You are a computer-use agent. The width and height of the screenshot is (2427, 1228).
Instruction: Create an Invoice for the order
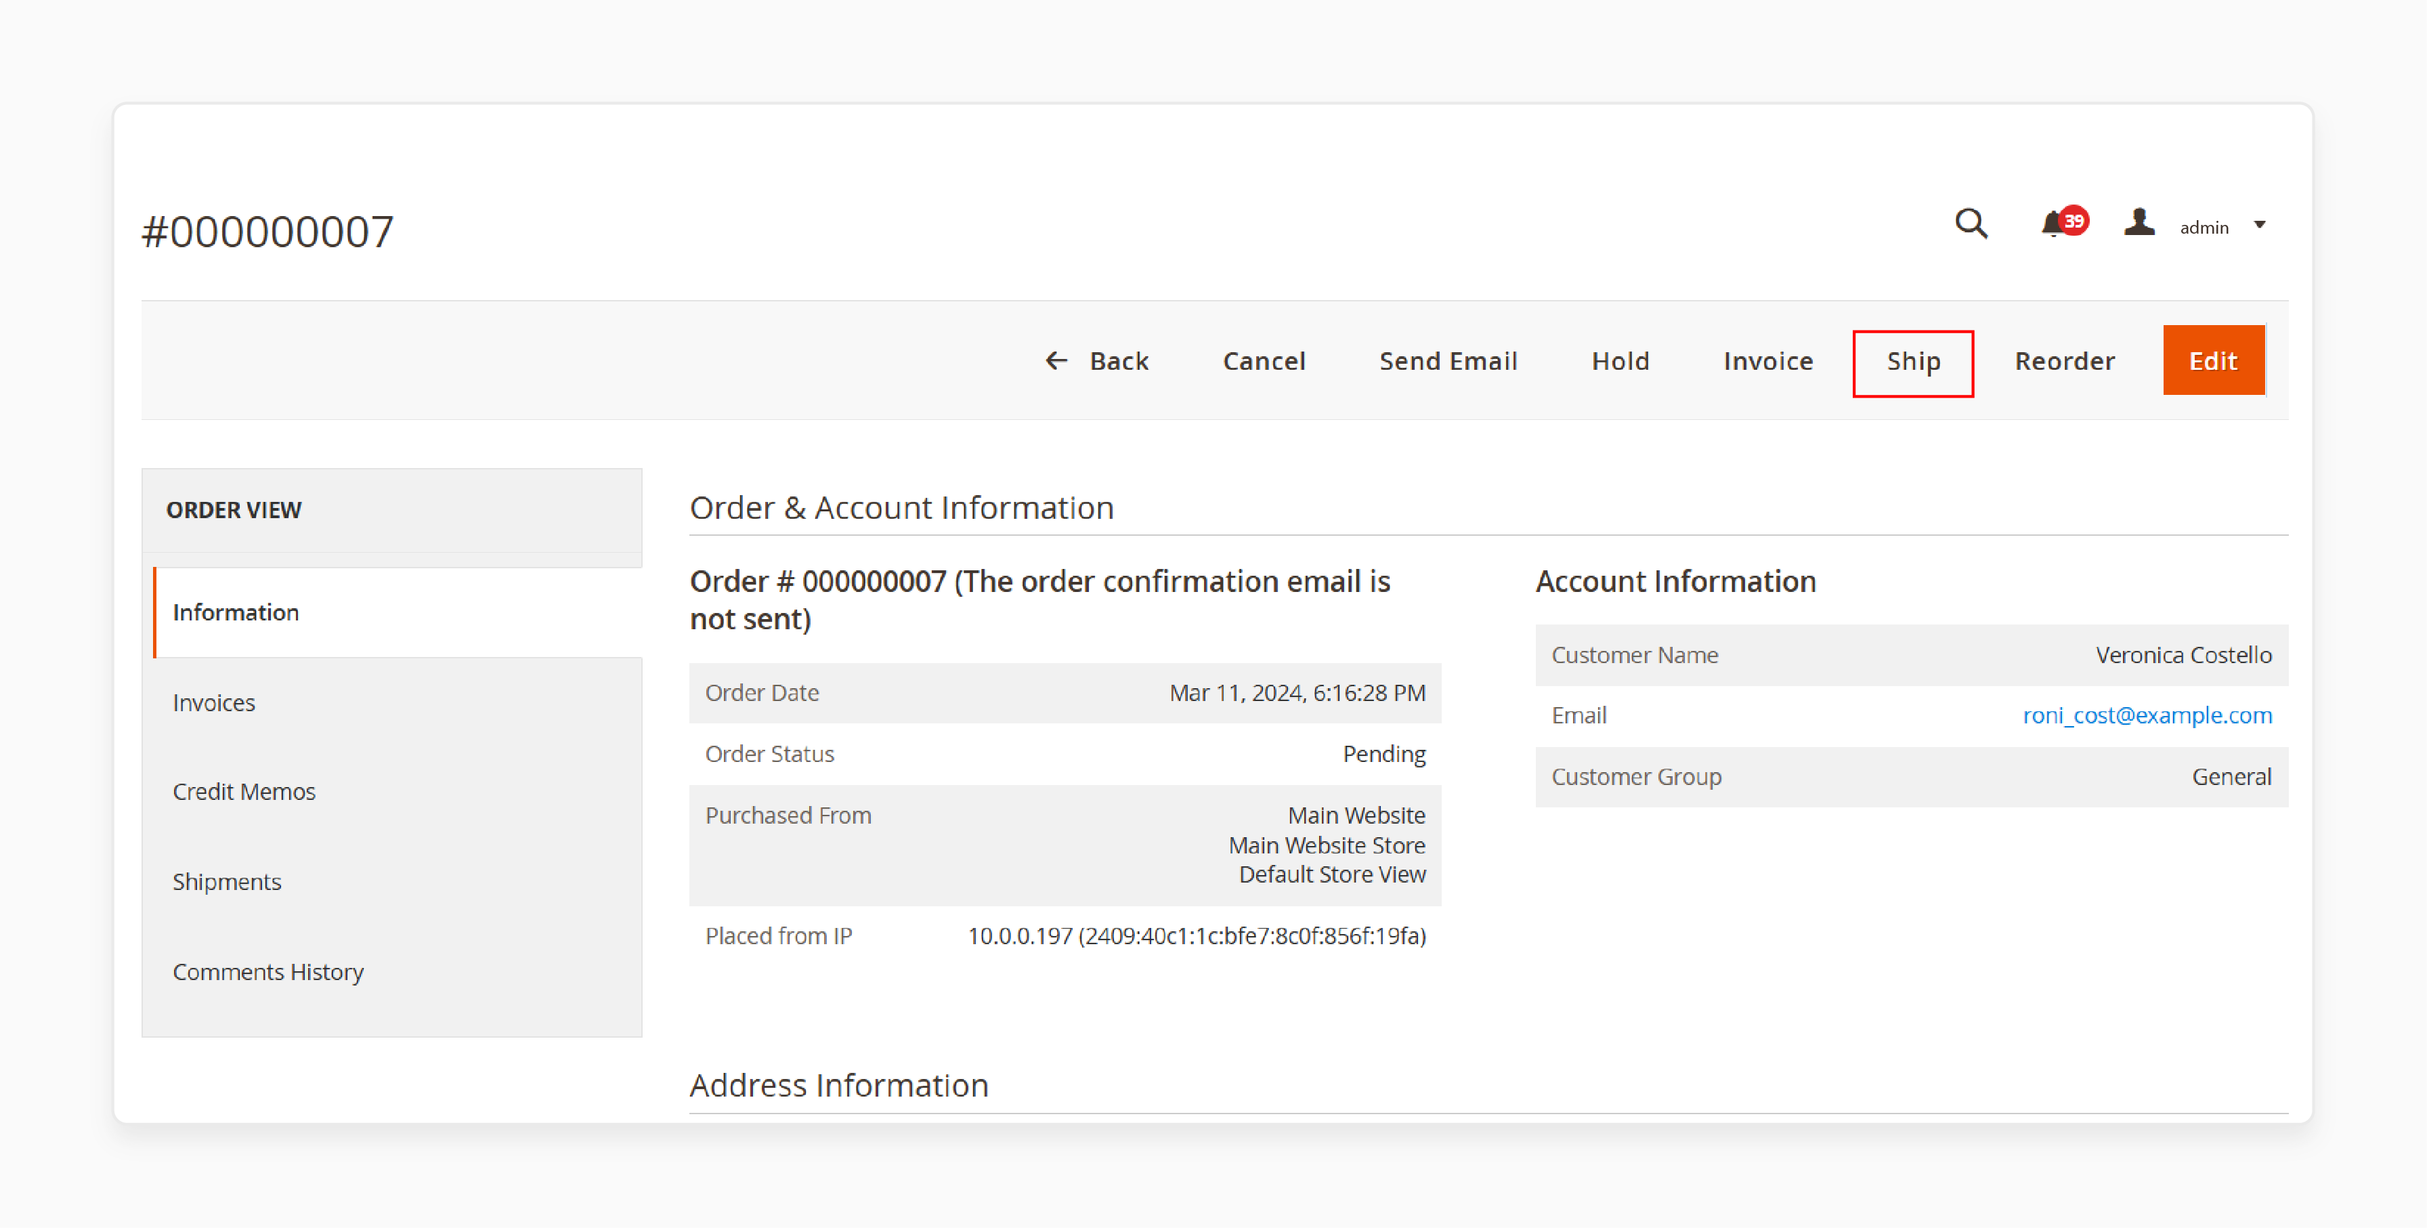click(1767, 361)
